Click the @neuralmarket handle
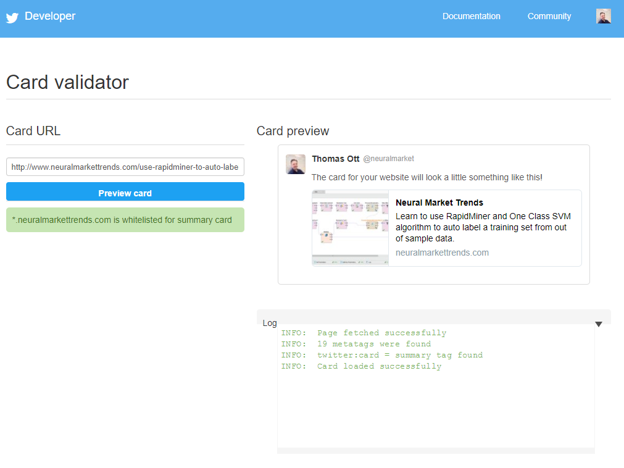The height and width of the screenshot is (468, 624). click(x=388, y=159)
